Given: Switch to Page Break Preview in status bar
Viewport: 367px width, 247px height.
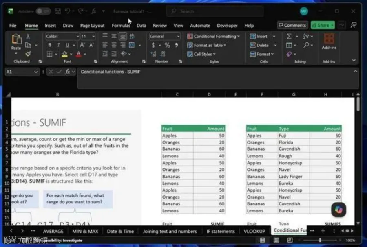Looking at the screenshot, I should (x=290, y=240).
